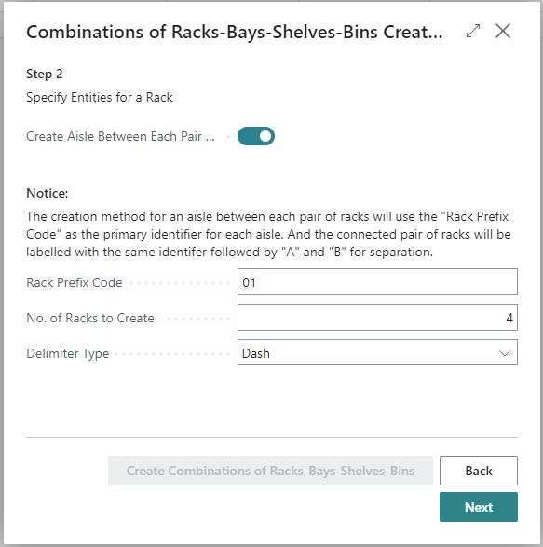Viewport: 543px width, 547px height.
Task: Click the Create Aisle Between Each Pair label
Action: click(x=120, y=136)
